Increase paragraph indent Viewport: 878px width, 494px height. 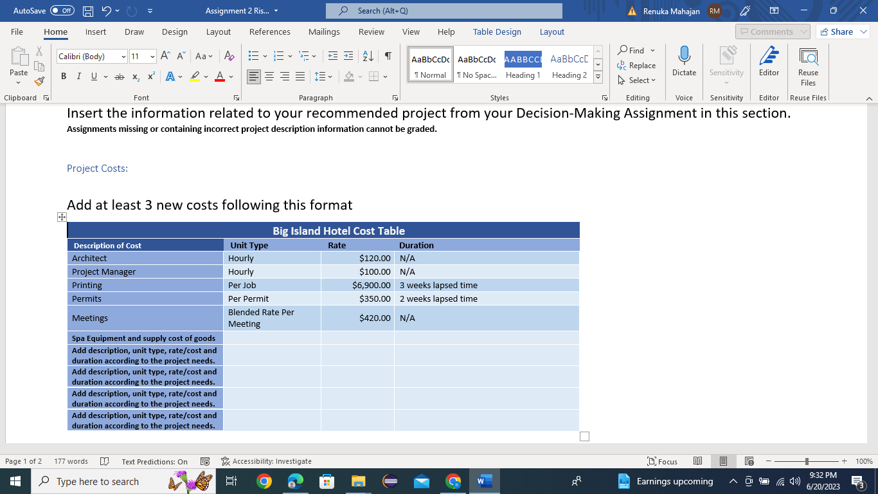(x=348, y=56)
